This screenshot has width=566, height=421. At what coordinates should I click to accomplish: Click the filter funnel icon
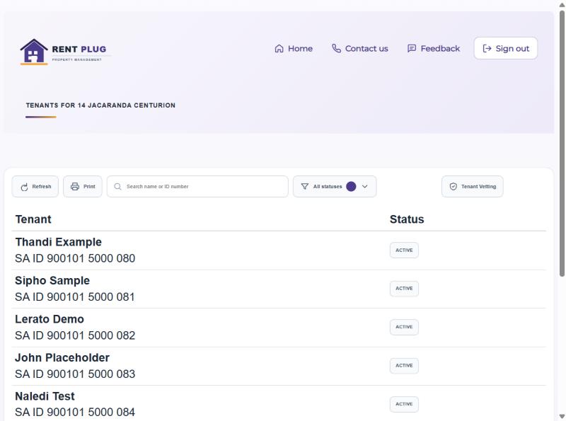coord(305,187)
